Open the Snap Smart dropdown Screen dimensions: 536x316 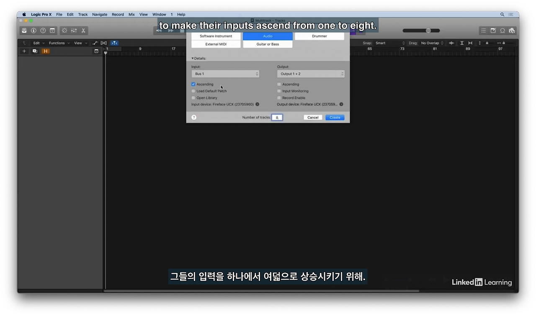click(390, 43)
